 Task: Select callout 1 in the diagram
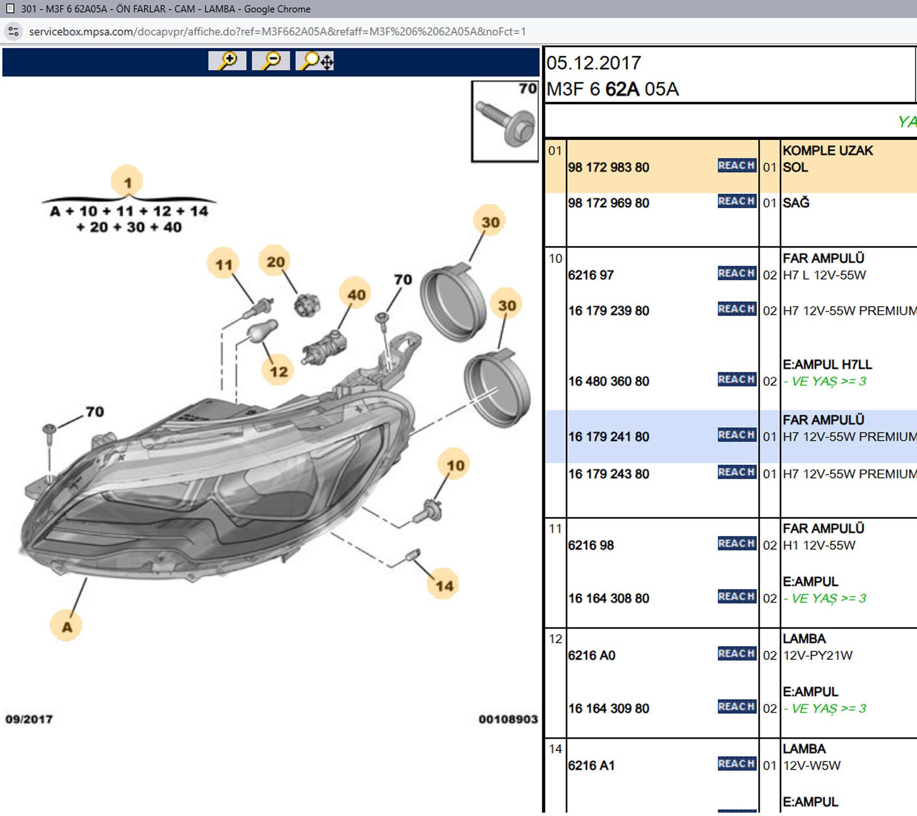coord(127,182)
